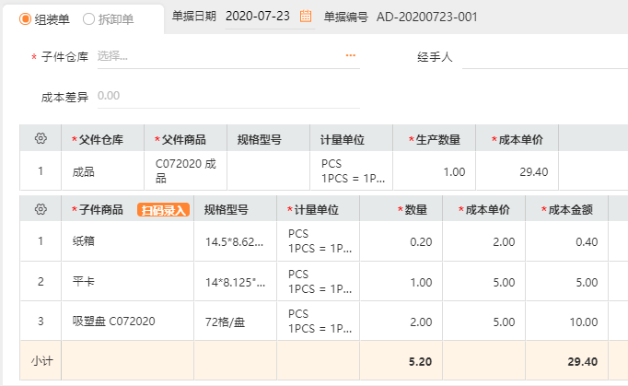Screen dimensions: 628x386
Task: Click the parent table settings gear icon
Action: point(41,139)
